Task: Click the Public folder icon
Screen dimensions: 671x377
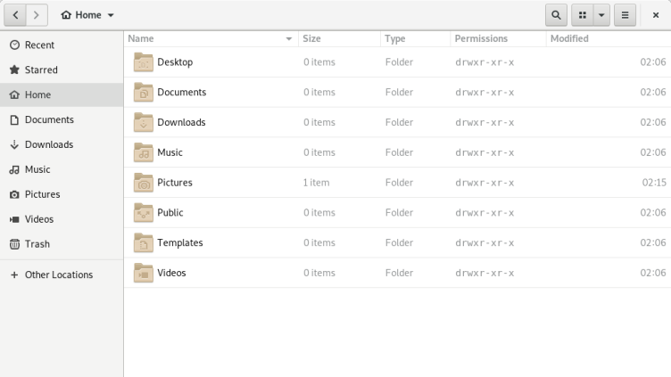Action: coord(143,213)
